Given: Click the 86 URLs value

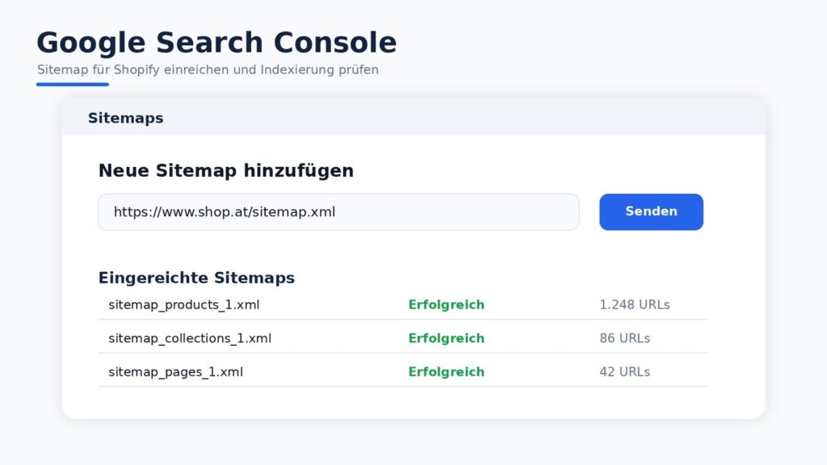Looking at the screenshot, I should point(624,338).
